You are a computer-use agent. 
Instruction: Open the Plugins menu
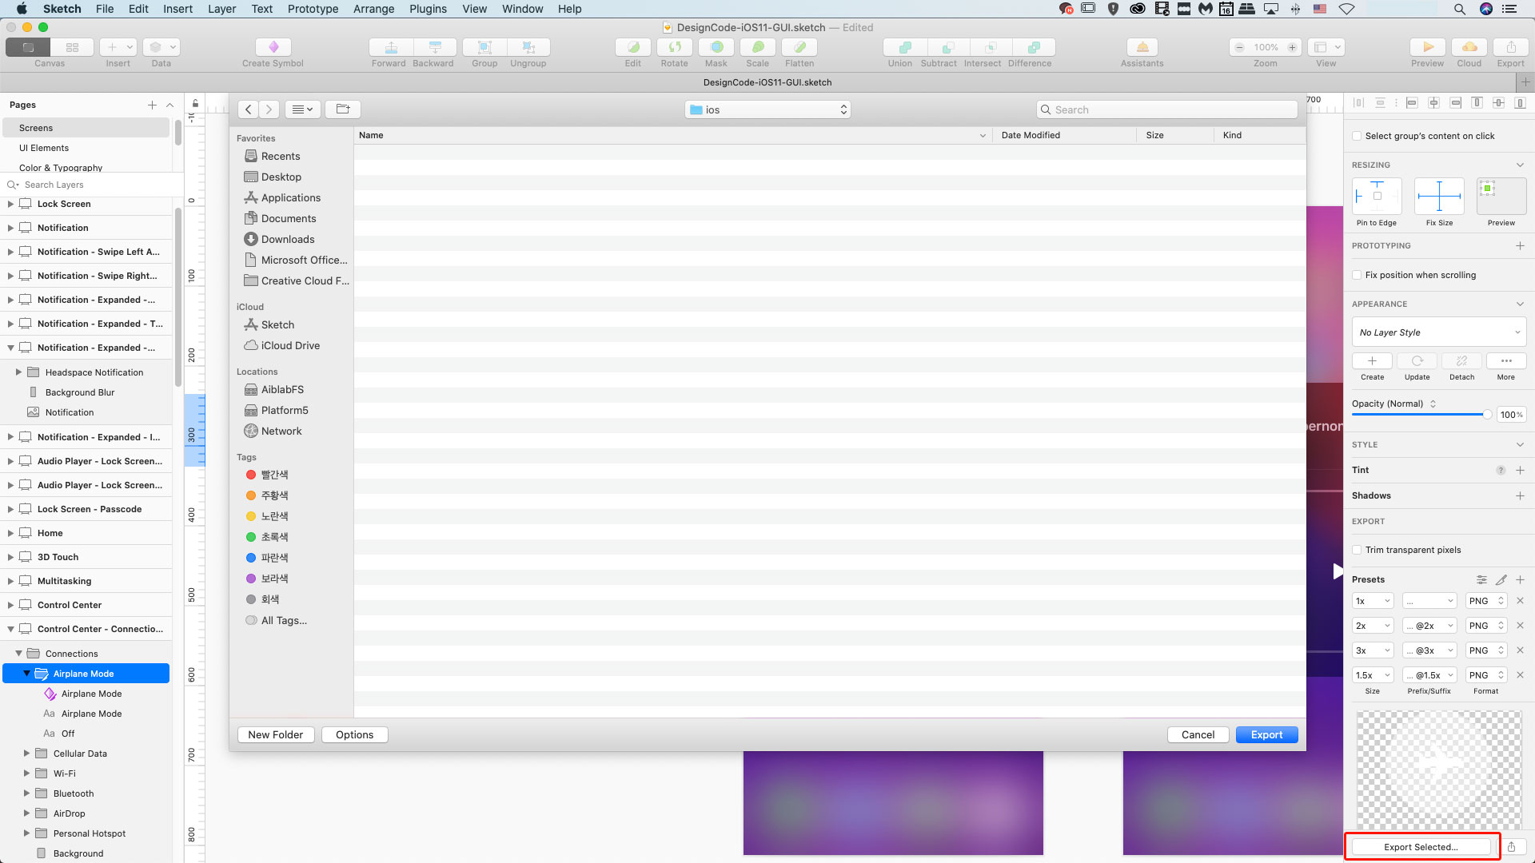pos(428,9)
